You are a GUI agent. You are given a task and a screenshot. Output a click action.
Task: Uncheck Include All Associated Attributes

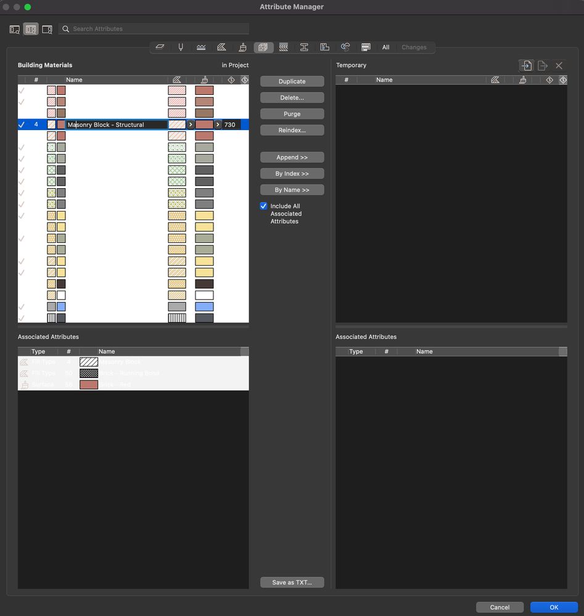[263, 206]
